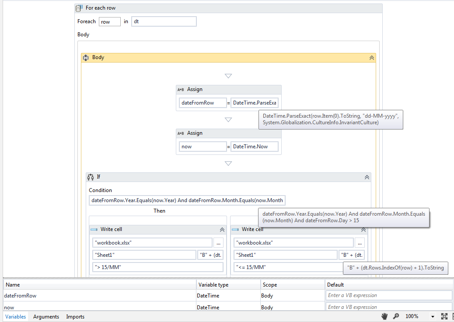The image size is (454, 322).
Task: Click the If Condition expression field
Action: [x=187, y=200]
